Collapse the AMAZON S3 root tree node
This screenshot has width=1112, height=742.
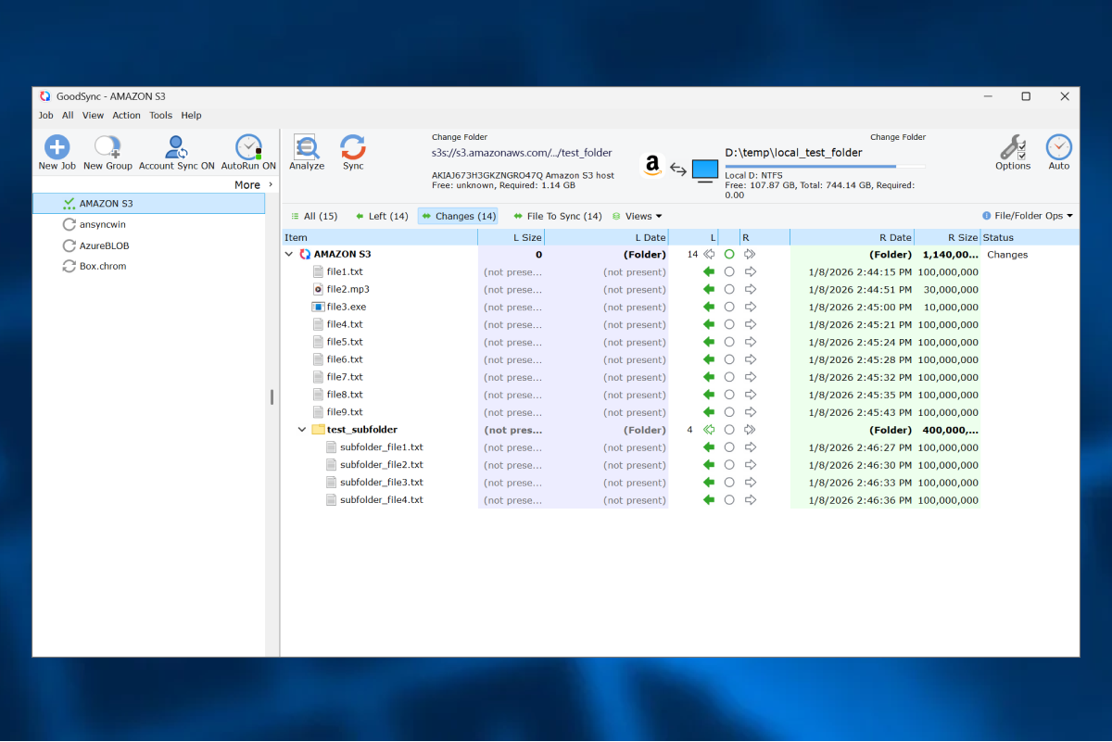[x=289, y=255]
